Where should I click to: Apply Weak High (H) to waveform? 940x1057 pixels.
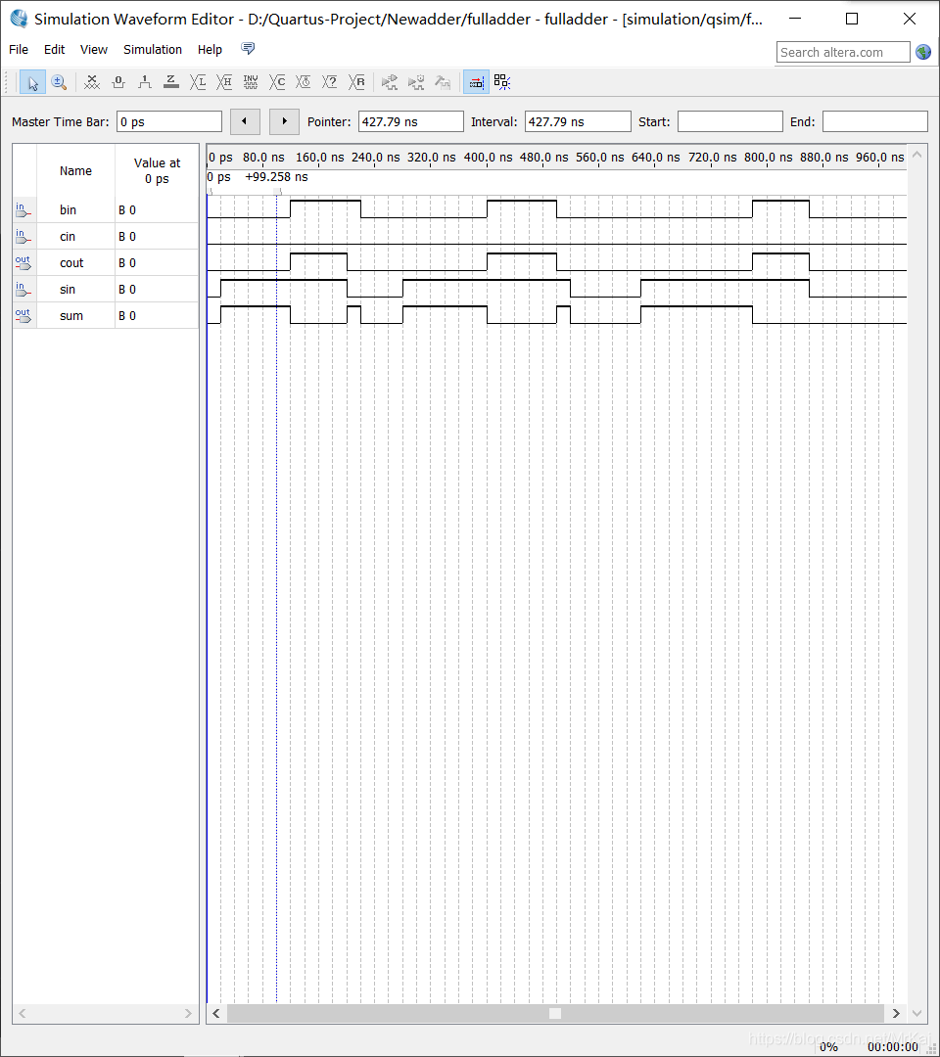[224, 83]
